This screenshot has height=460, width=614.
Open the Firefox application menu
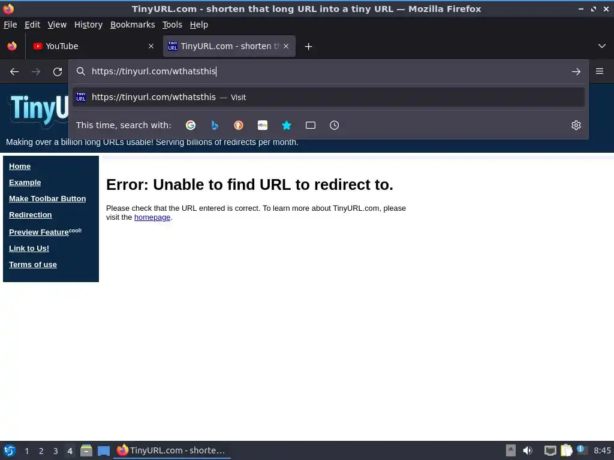(x=600, y=71)
